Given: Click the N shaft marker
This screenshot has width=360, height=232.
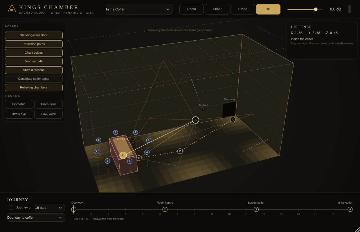Looking at the screenshot, I should tap(203, 109).
